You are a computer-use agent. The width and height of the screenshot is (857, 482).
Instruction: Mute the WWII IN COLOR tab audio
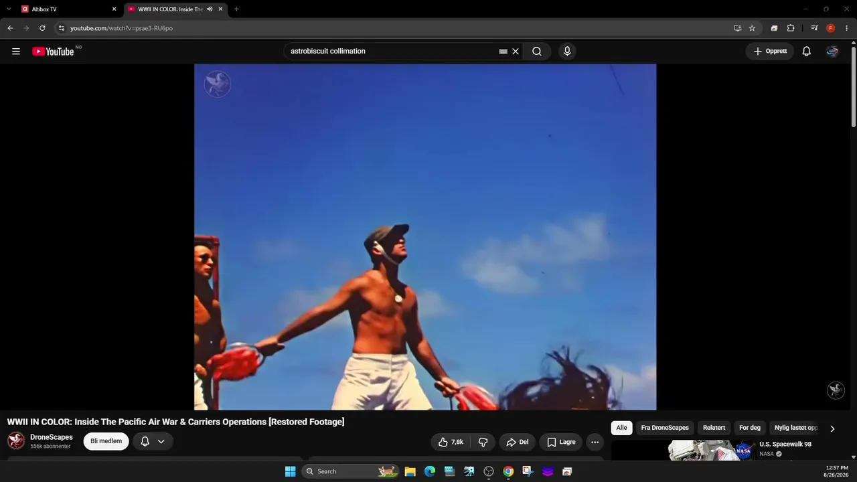[210, 9]
